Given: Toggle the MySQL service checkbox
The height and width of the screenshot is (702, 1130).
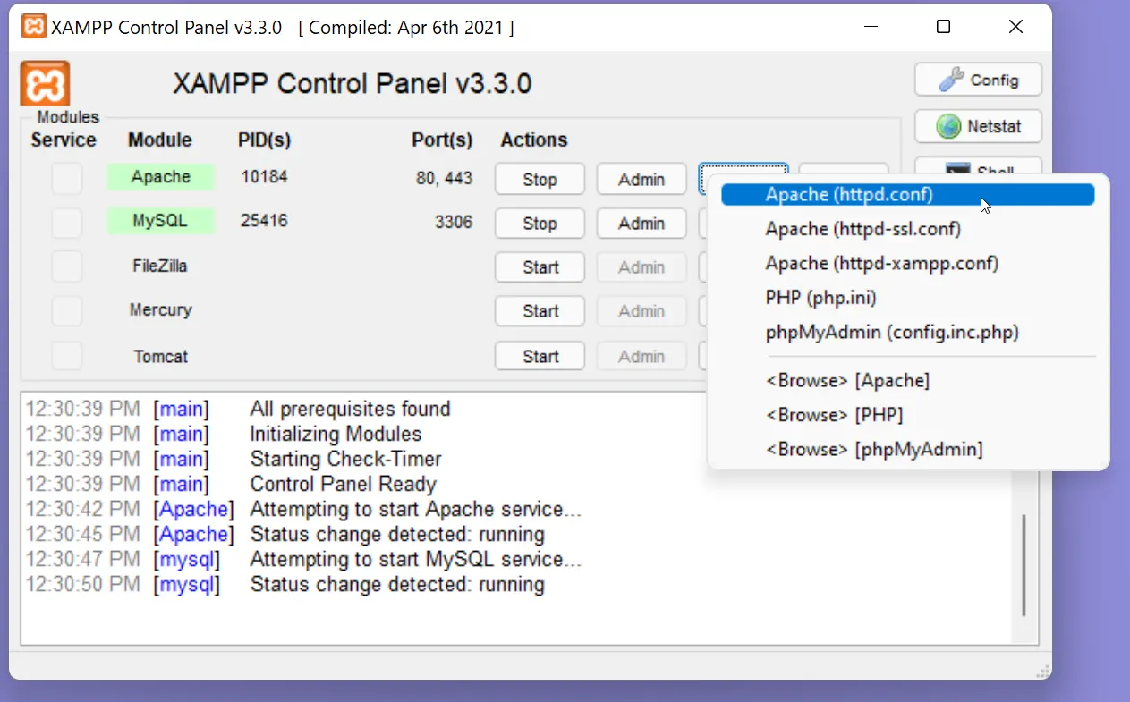Looking at the screenshot, I should [66, 222].
